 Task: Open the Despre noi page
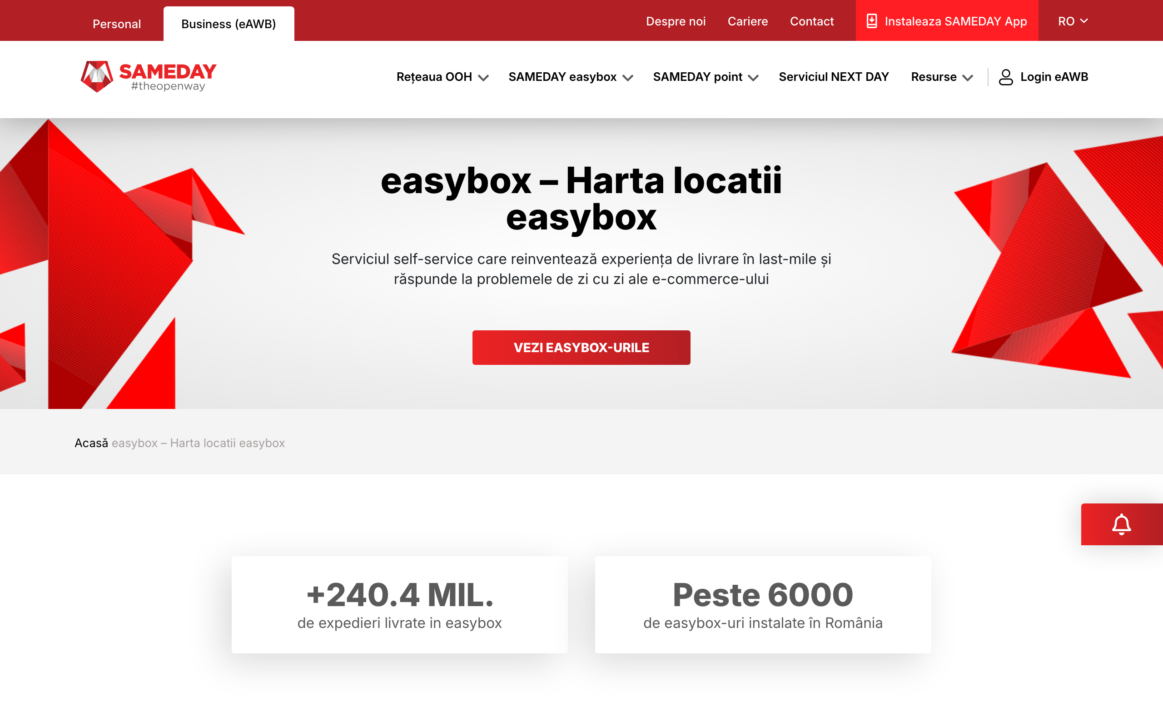tap(676, 21)
